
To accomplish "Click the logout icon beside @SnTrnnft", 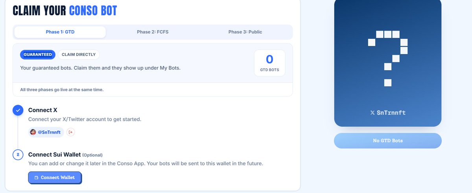I will pyautogui.click(x=71, y=132).
